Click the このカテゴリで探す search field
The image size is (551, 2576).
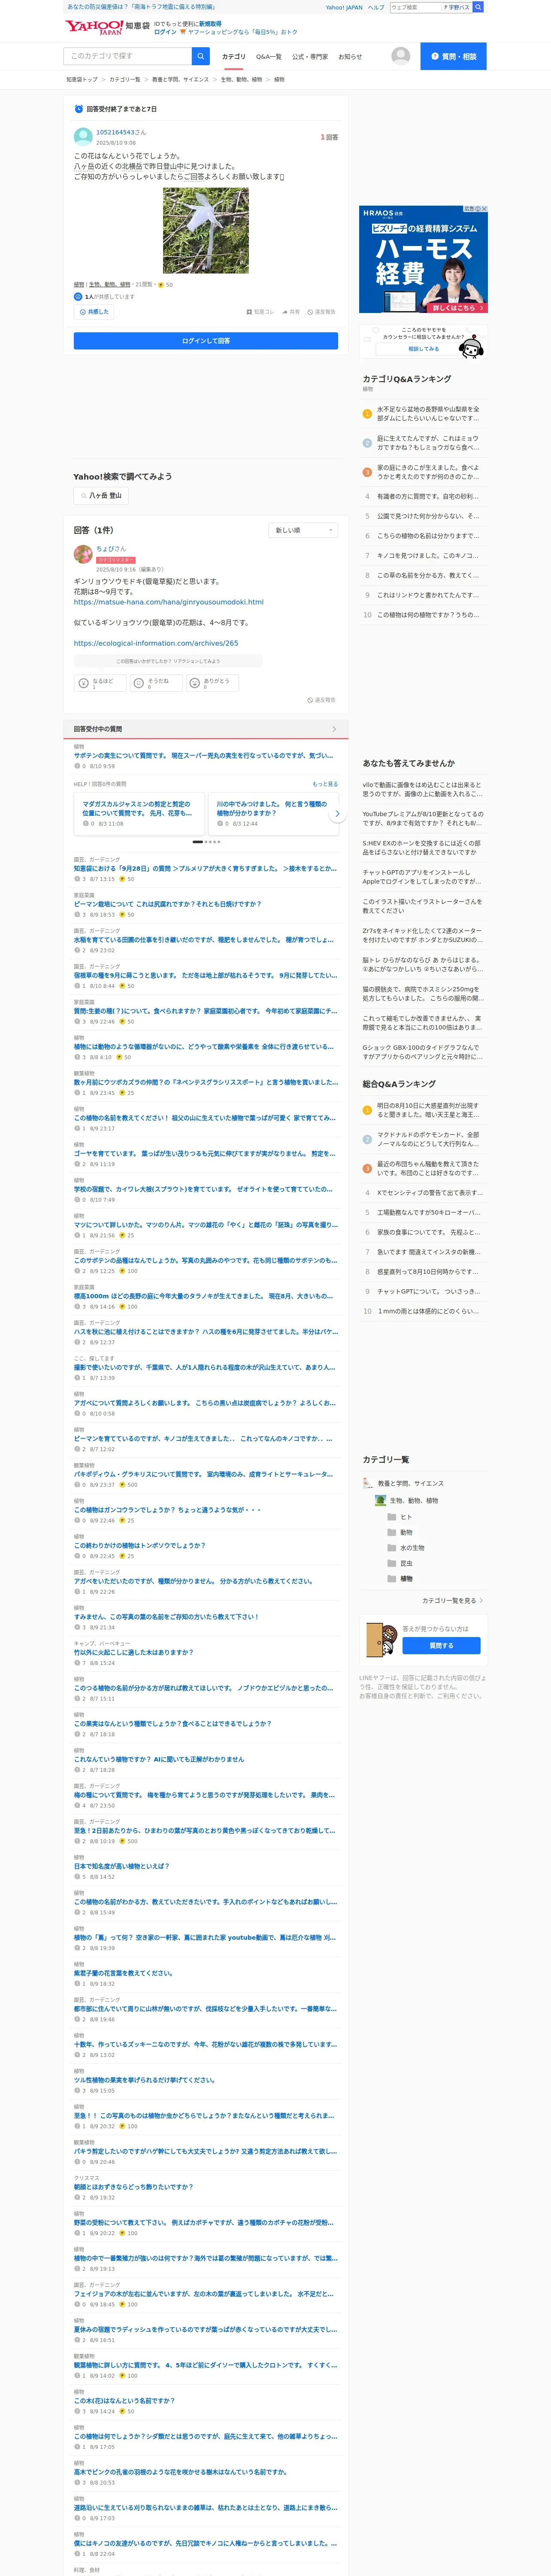point(128,56)
